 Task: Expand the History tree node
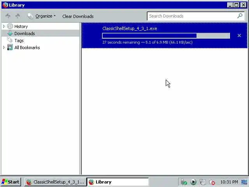point(4,26)
